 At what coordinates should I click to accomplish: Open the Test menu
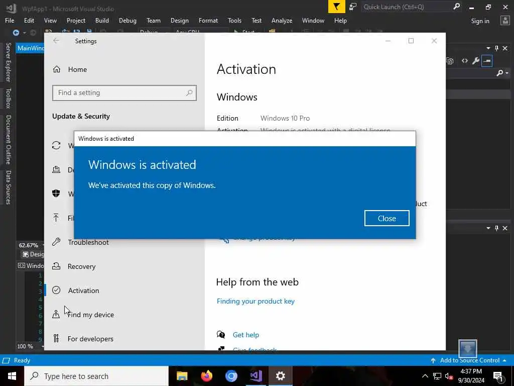point(256,20)
